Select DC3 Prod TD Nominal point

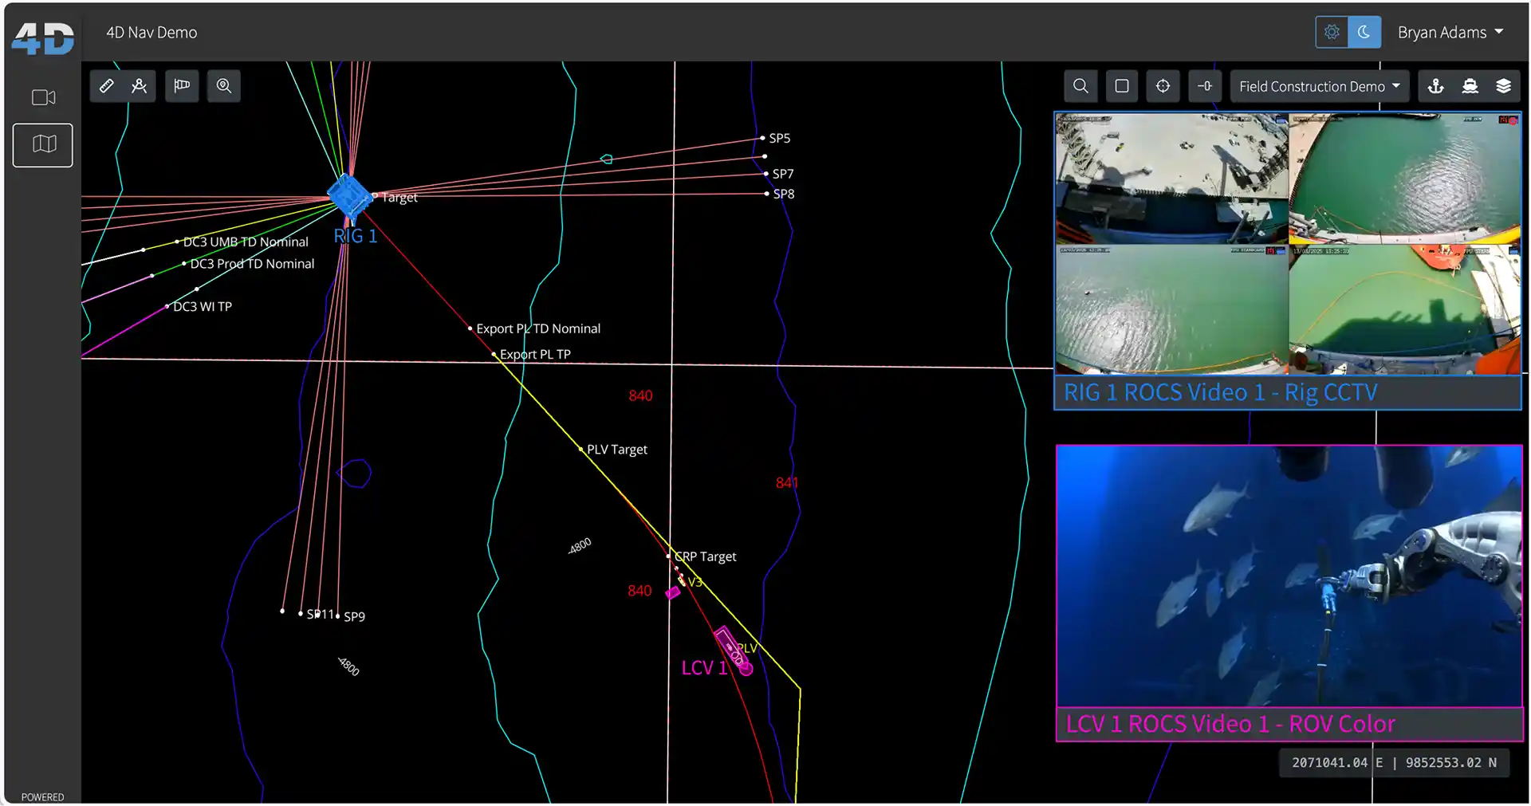point(184,264)
